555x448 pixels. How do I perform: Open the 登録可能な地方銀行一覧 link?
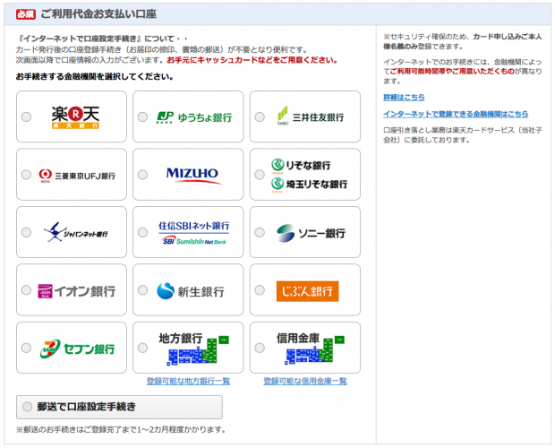pos(188,381)
